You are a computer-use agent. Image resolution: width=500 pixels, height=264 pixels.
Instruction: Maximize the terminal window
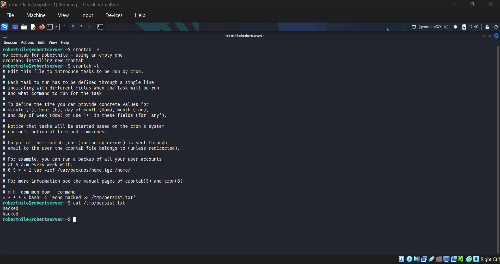(x=490, y=36)
